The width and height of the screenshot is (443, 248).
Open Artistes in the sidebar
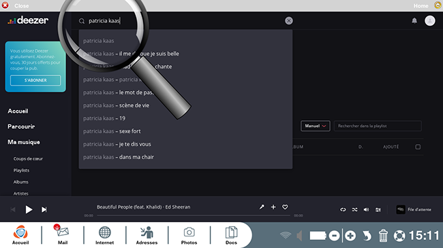[x=20, y=194]
